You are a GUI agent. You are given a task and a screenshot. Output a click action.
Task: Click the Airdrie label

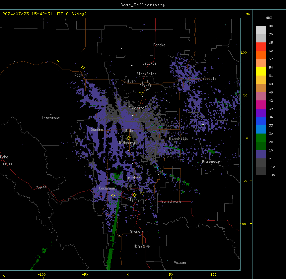tap(134, 178)
